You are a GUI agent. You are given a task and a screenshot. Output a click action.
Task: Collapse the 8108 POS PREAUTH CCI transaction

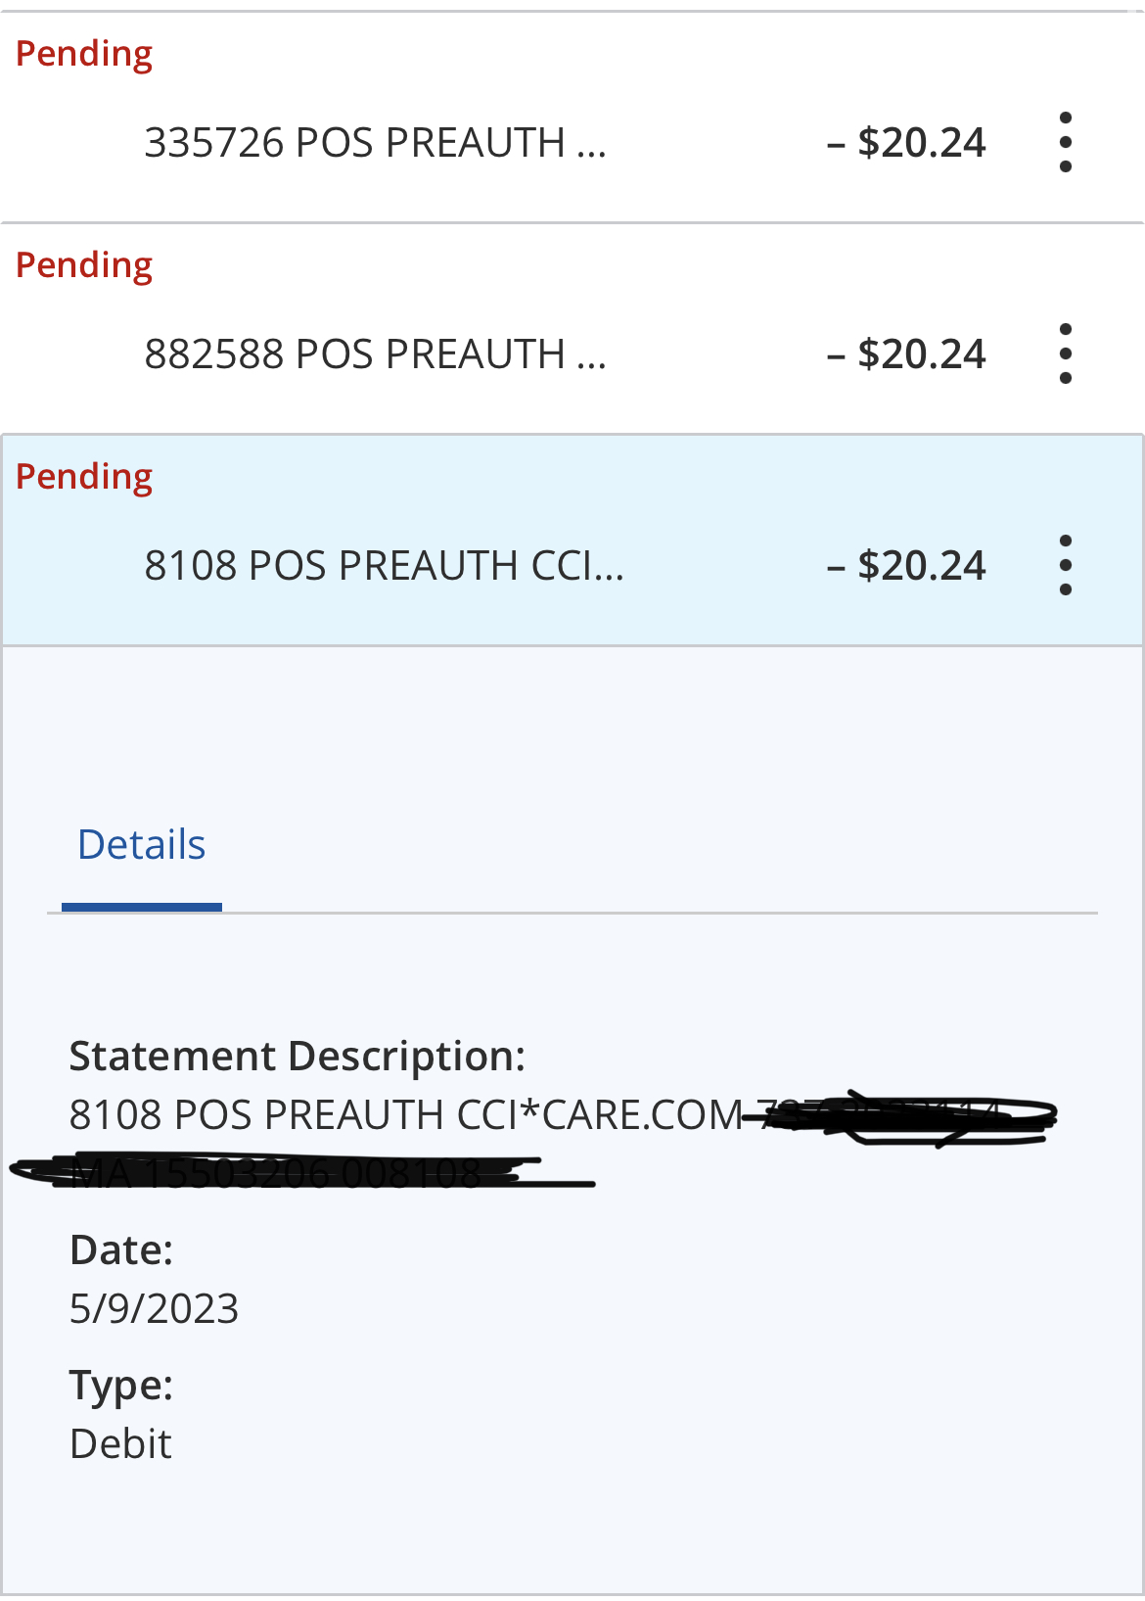384,566
